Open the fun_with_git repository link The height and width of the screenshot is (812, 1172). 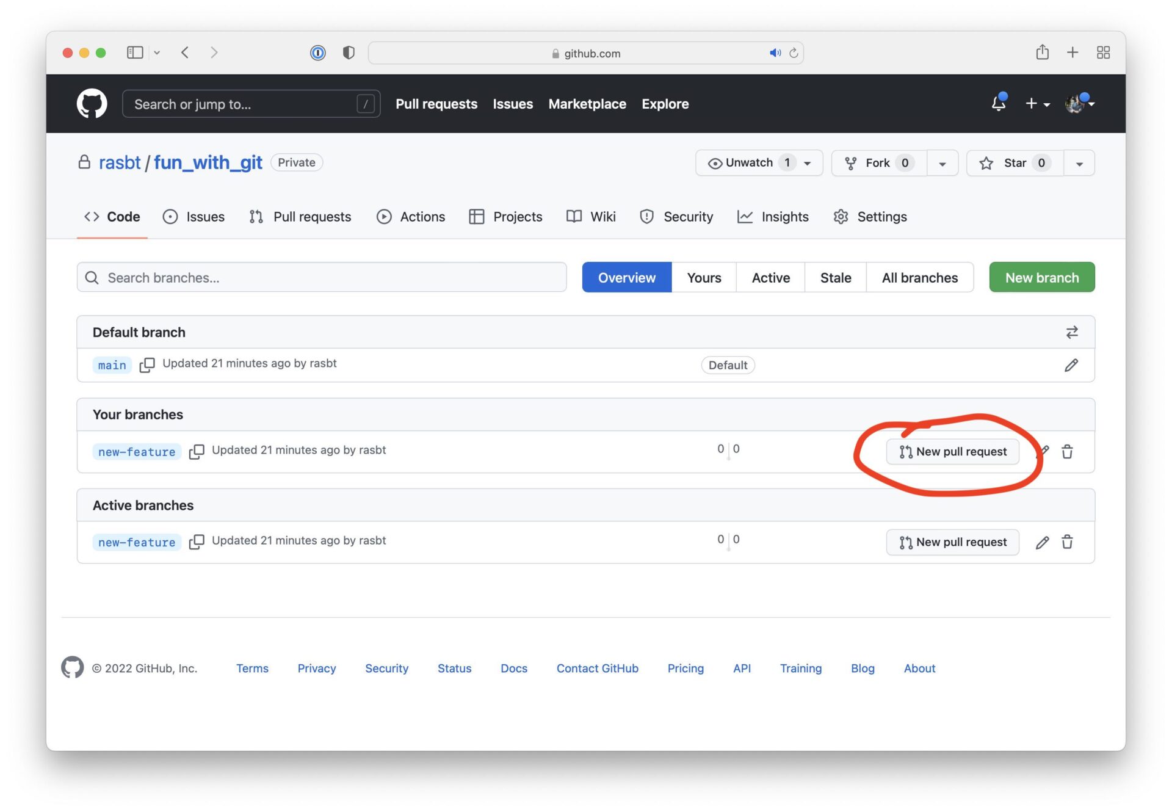(208, 162)
